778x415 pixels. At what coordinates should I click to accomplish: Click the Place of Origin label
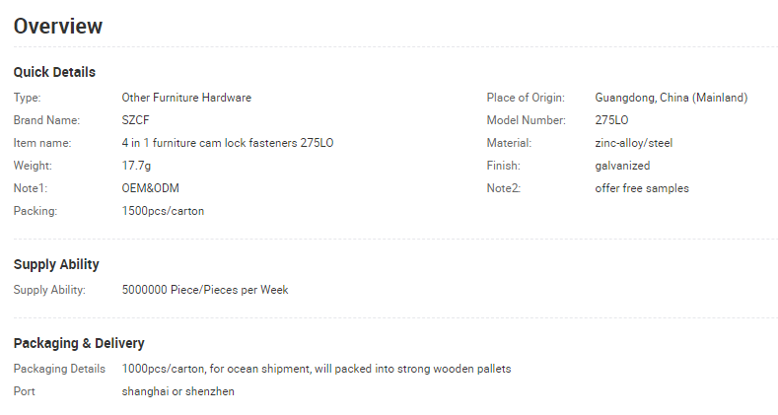coord(526,98)
